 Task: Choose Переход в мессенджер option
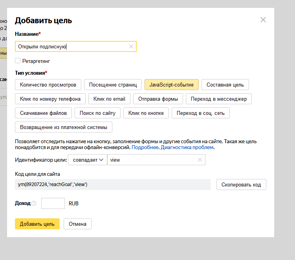pyautogui.click(x=219, y=99)
